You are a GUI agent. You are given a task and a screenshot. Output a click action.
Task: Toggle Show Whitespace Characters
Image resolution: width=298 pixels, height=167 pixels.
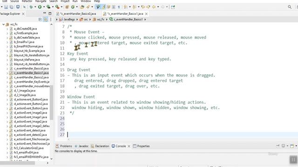119,7
